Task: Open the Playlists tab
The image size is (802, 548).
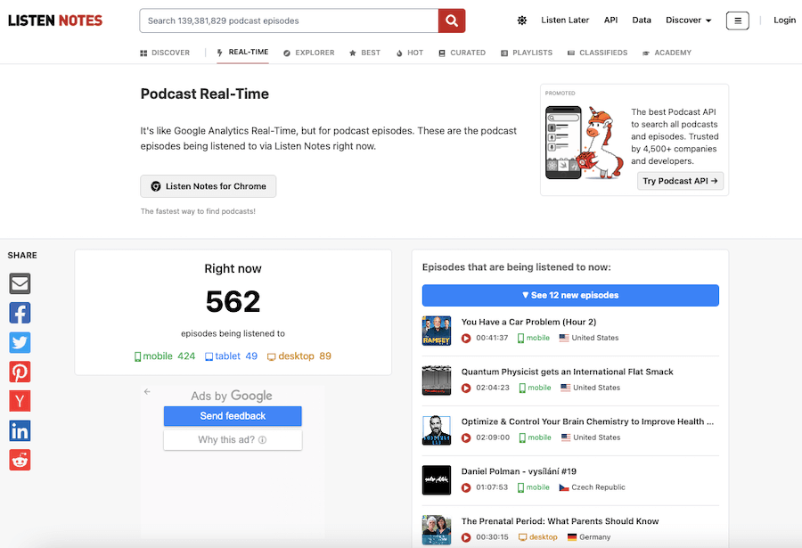Action: [x=527, y=53]
